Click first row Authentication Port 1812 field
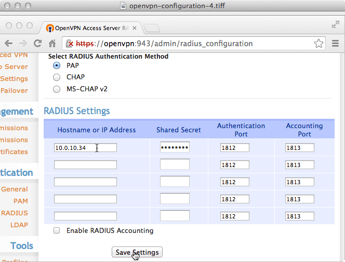345x262 pixels. (235, 147)
